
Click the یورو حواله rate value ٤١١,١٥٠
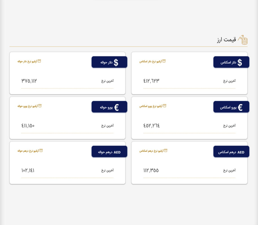click(28, 126)
